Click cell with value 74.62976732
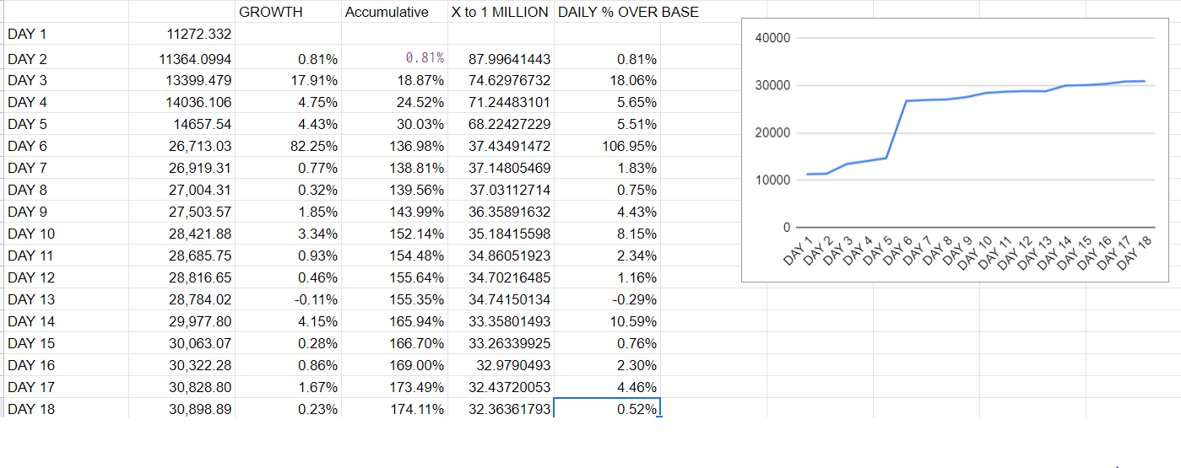Image resolution: width=1181 pixels, height=468 pixels. click(501, 80)
